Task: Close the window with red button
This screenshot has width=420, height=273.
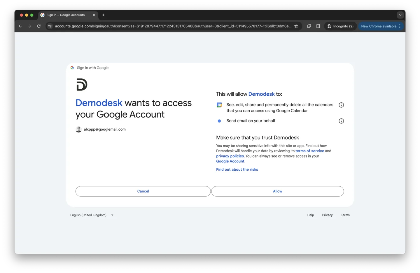Action: tap(21, 15)
